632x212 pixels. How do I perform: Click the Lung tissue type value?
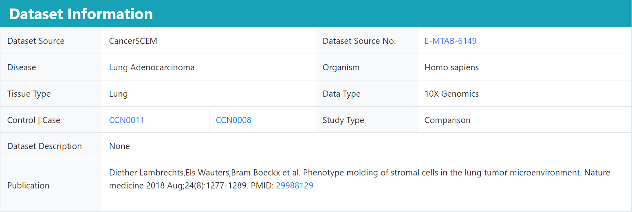[119, 94]
